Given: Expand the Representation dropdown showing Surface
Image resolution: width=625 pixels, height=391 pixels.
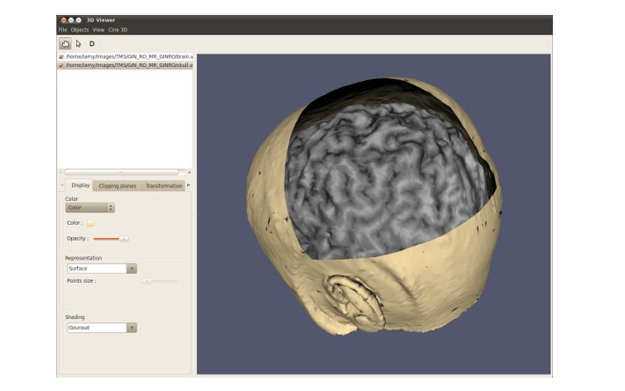Looking at the screenshot, I should pyautogui.click(x=102, y=268).
